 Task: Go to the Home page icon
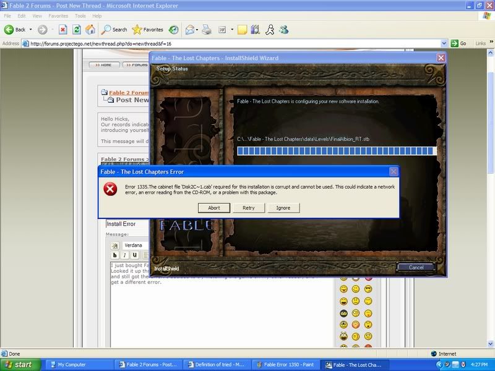[x=90, y=30]
